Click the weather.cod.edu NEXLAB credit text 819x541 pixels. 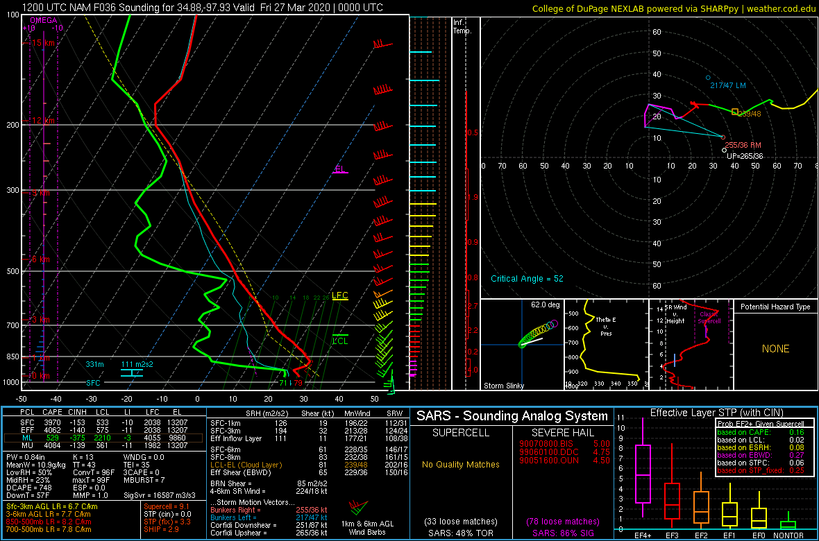coord(674,8)
